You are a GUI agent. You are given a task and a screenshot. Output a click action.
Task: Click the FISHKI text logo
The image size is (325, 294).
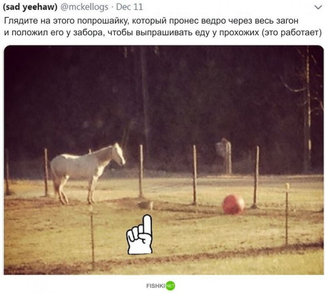click(155, 286)
